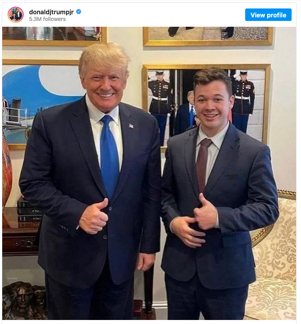Screen dimensions: 301x324
Task: Select the framed blue airplane picture
Action: coord(42,103)
